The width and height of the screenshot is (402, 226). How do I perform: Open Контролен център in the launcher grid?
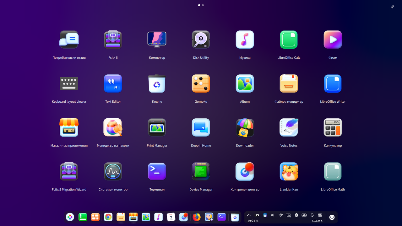(x=245, y=171)
